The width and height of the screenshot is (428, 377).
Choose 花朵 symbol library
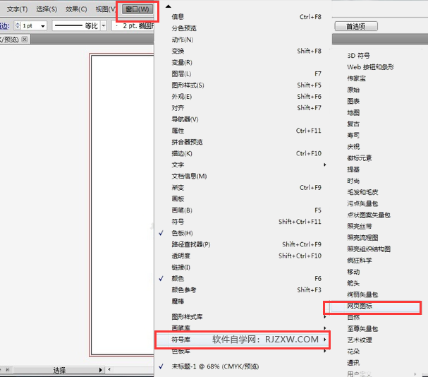point(353,352)
